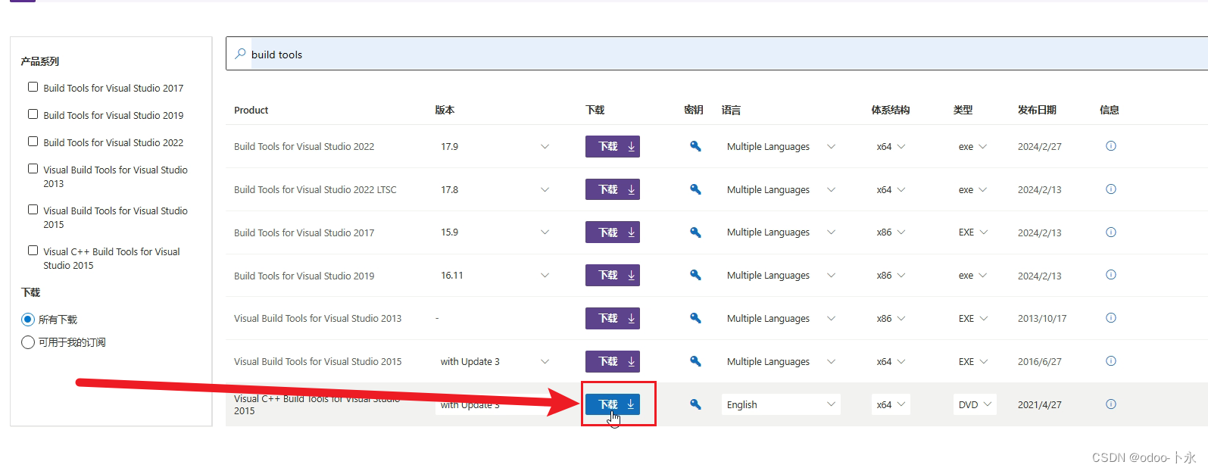This screenshot has width=1208, height=471.
Task: Download Build Tools for Visual Studio 2022 LTSC
Action: 613,189
